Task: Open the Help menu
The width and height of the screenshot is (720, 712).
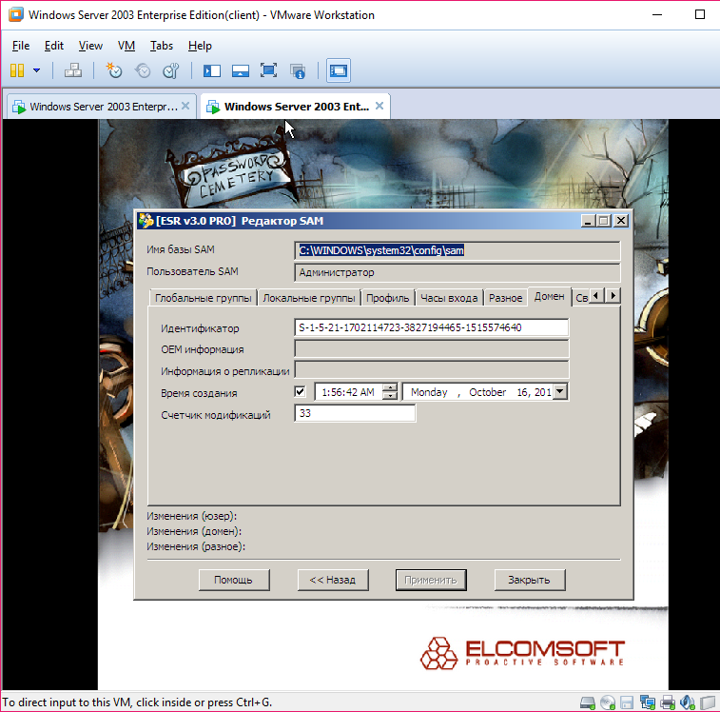Action: point(200,46)
